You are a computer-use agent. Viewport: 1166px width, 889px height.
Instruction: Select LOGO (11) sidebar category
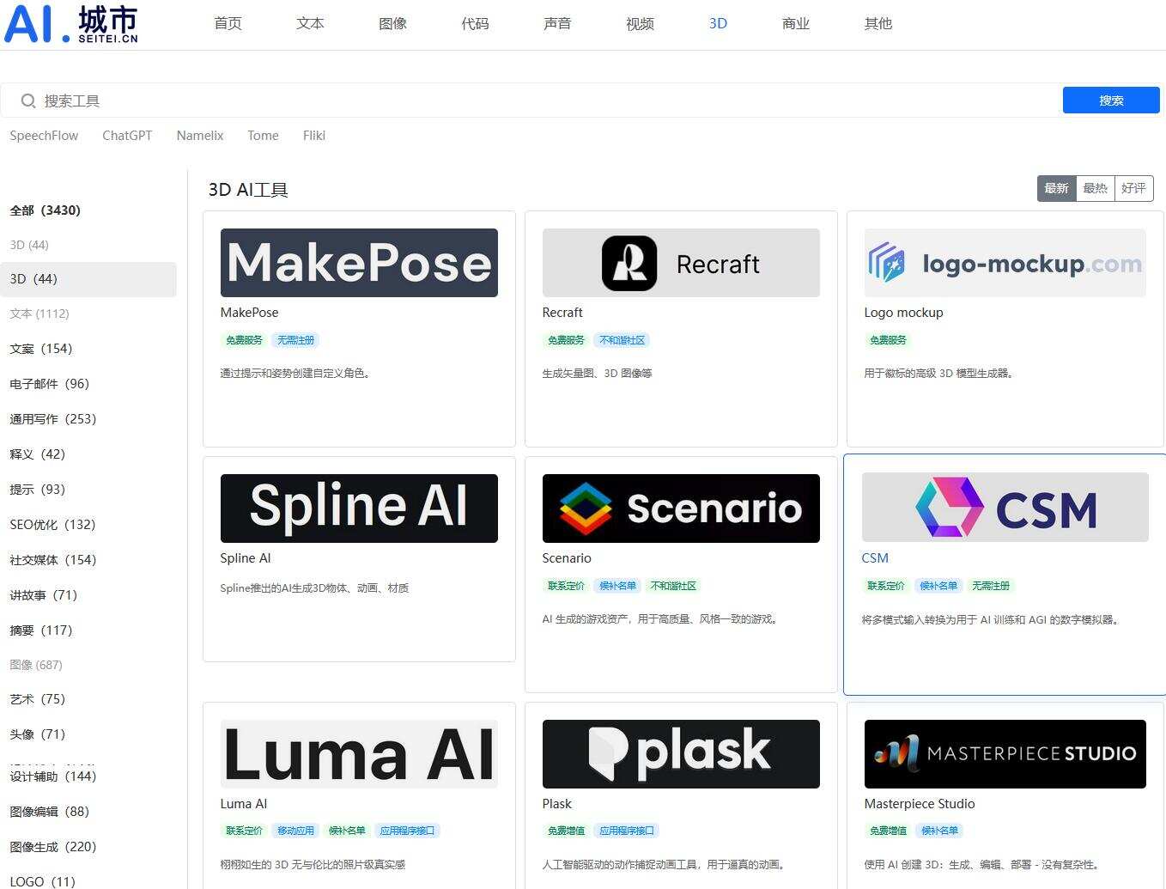pos(42,881)
